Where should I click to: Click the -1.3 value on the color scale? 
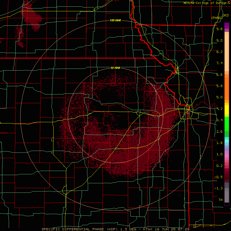218,188
